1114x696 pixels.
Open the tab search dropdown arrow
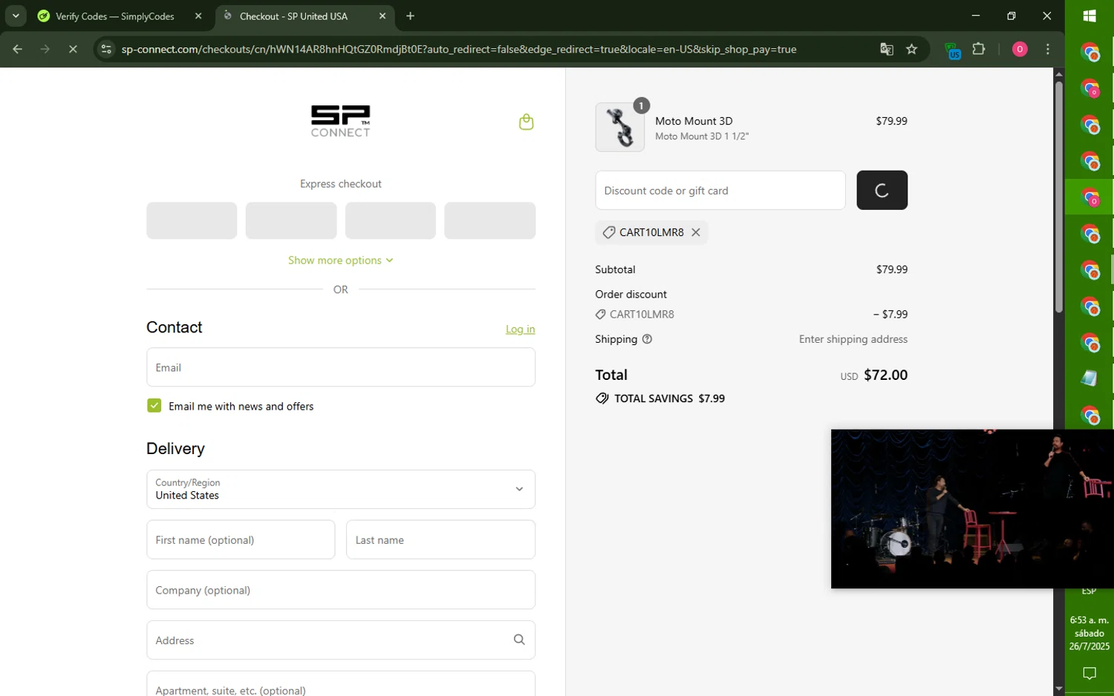16,16
